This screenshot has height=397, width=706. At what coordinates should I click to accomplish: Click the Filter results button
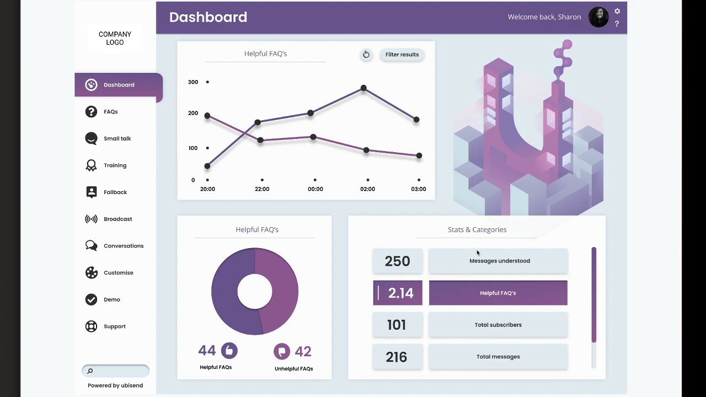402,55
